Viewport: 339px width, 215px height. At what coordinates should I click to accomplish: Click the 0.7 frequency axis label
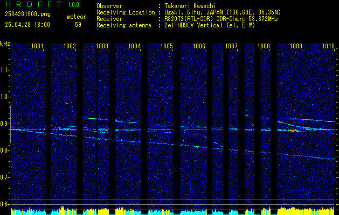(x=4, y=177)
